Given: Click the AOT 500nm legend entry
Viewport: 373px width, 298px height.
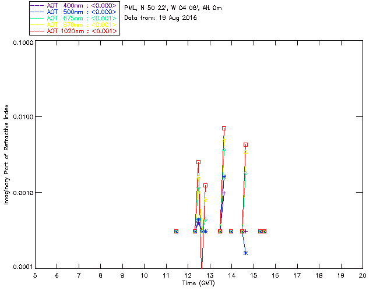Looking at the screenshot, I should (x=74, y=12).
